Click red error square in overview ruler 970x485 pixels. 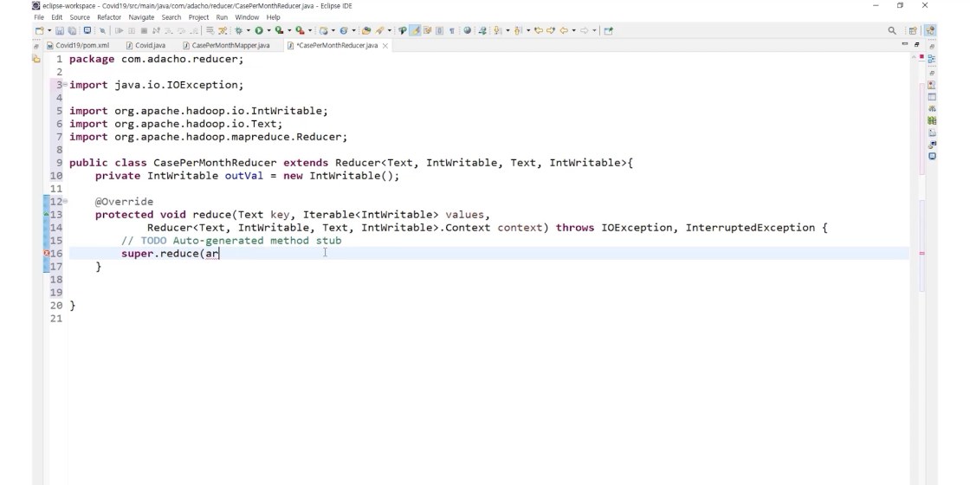[921, 57]
